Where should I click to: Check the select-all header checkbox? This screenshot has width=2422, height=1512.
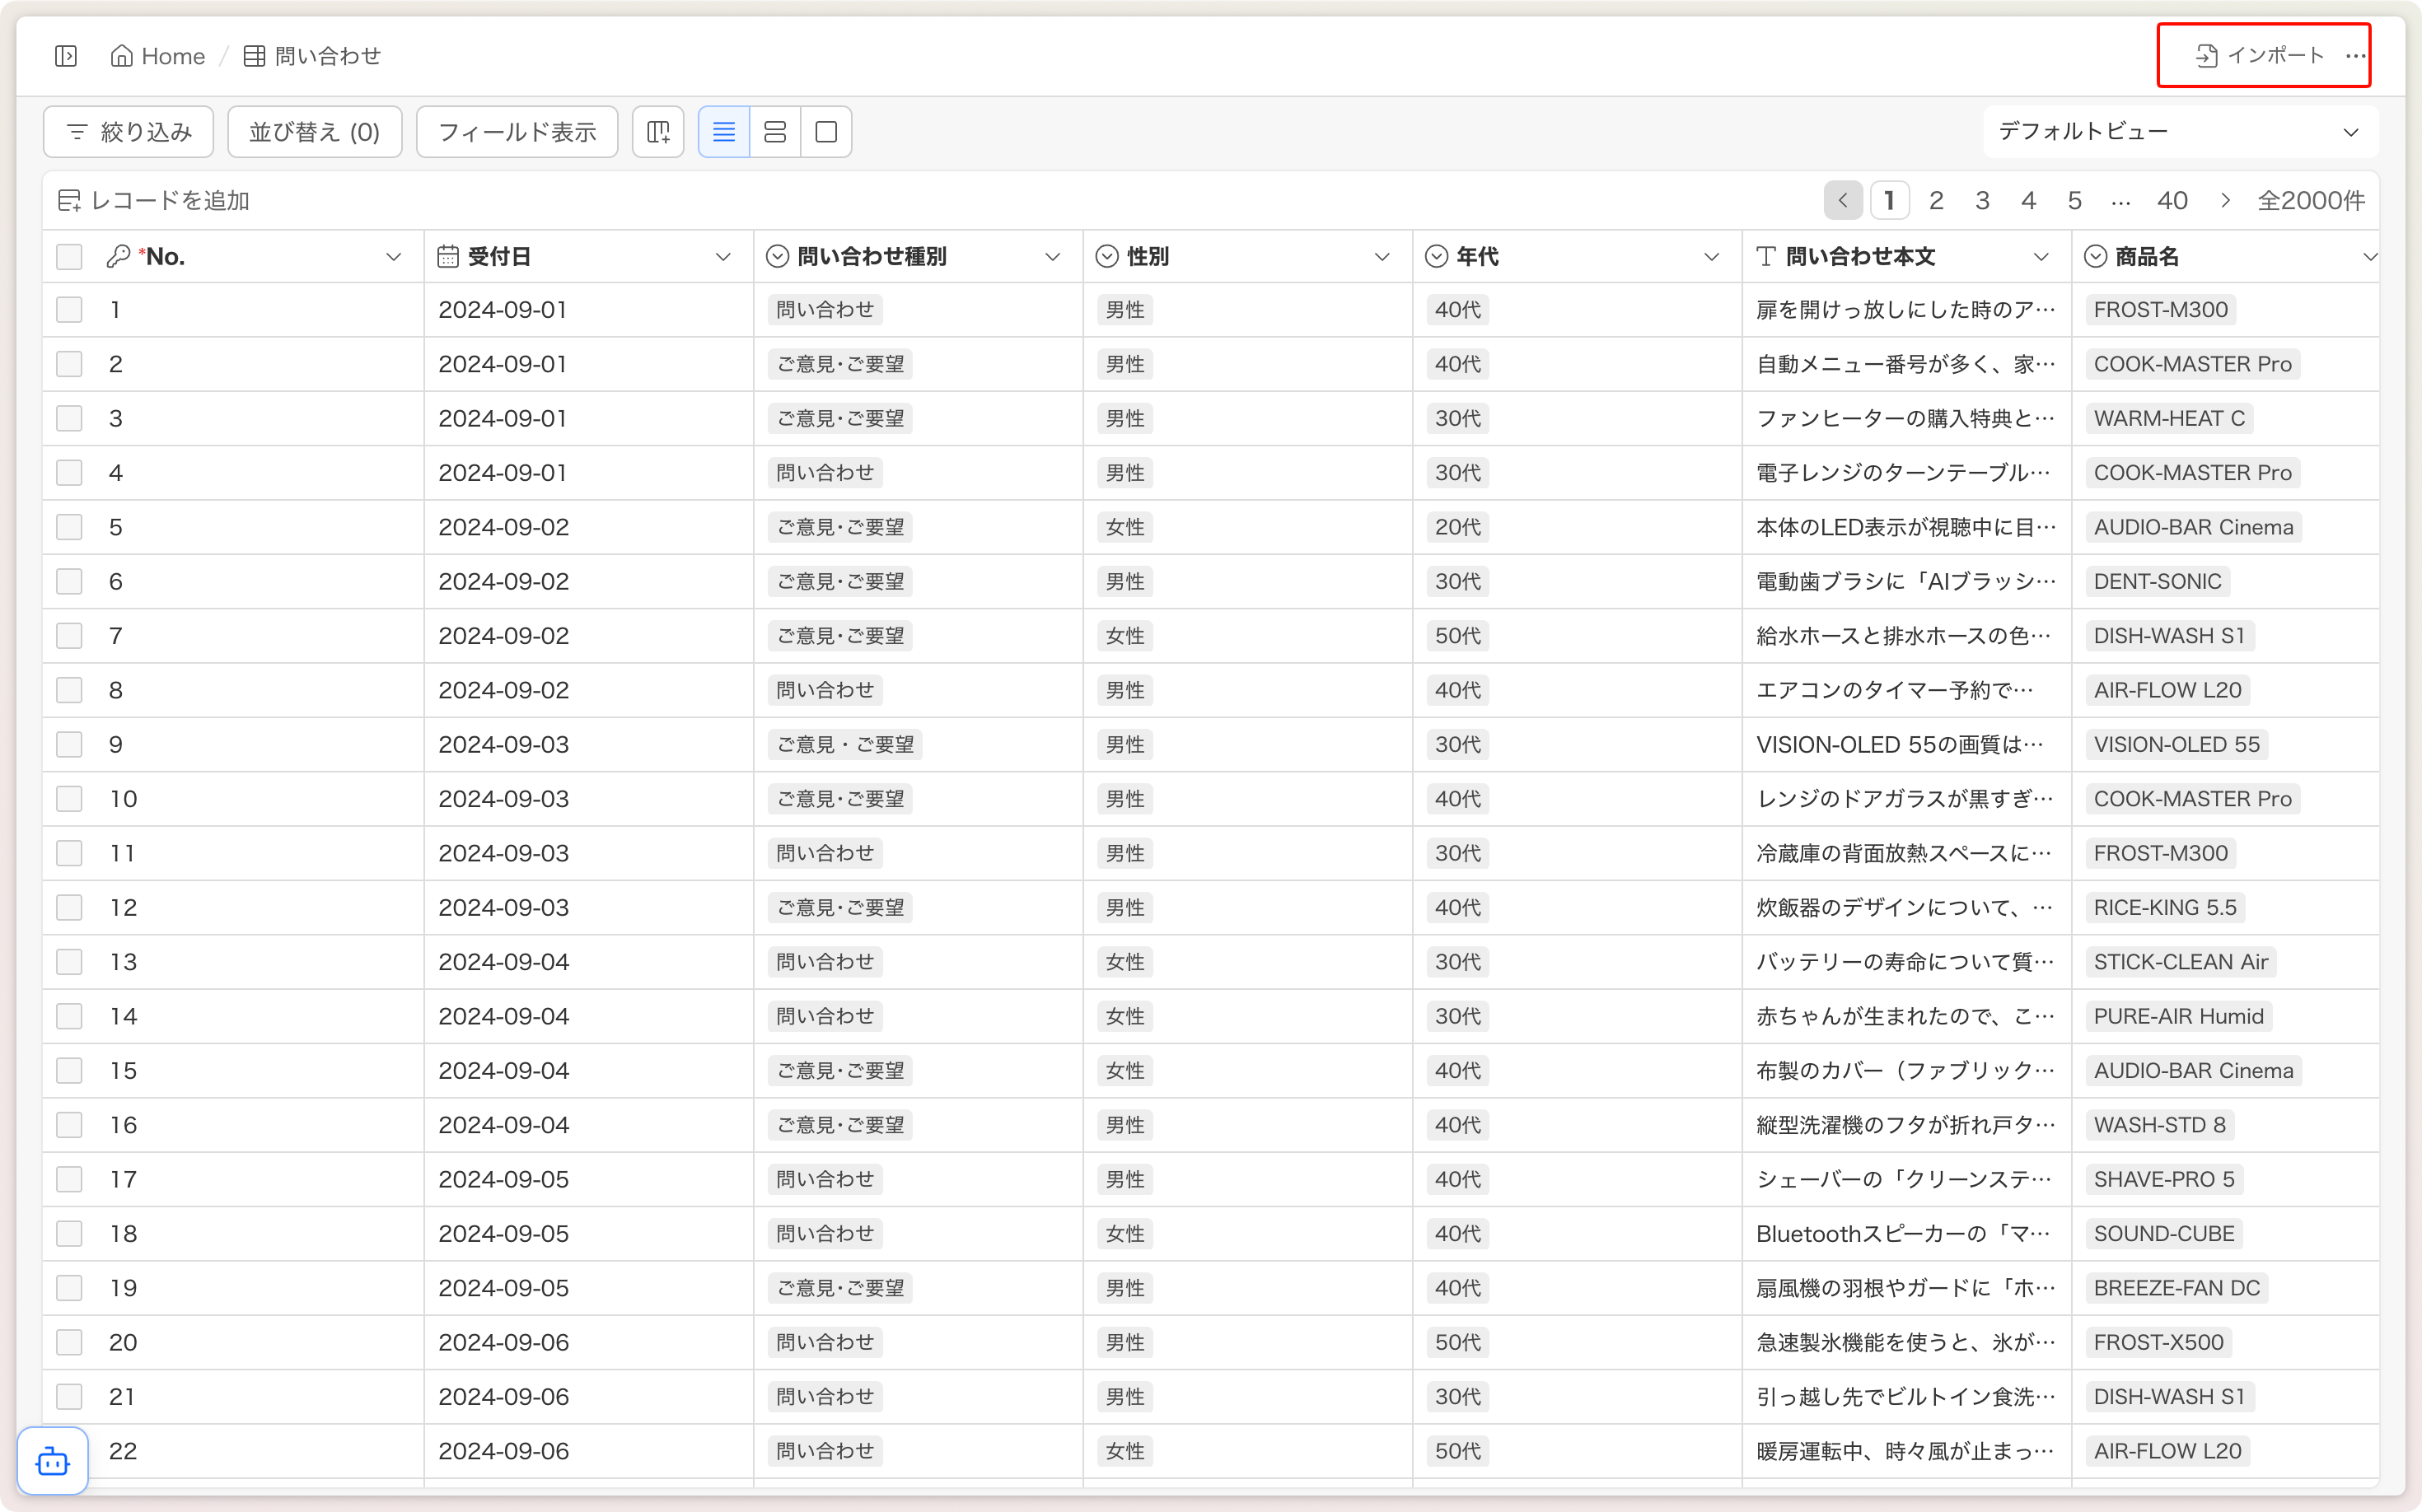point(69,257)
